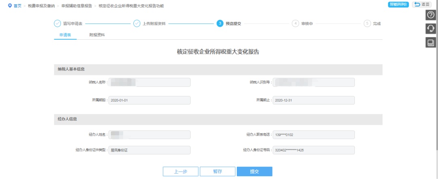Switch to the 附报资料 tab

[x=97, y=35]
